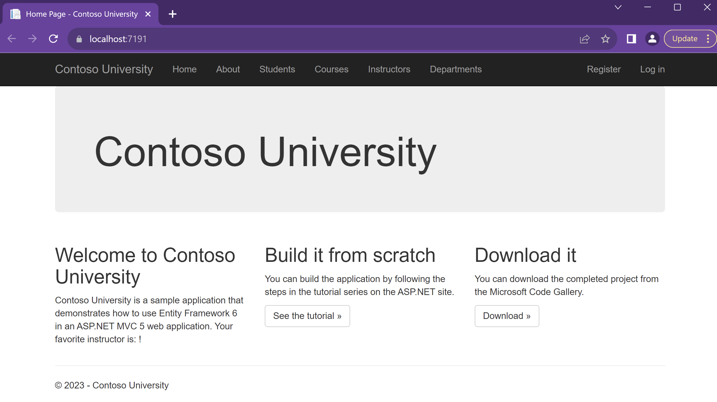717x402 pixels.
Task: Open the share page icon
Action: click(585, 39)
